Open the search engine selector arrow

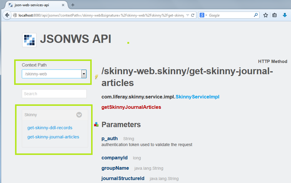[206, 15]
